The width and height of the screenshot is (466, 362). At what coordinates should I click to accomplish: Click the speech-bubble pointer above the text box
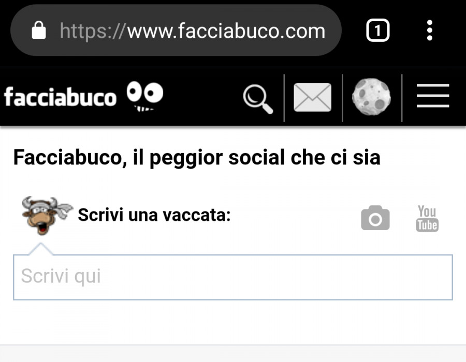pyautogui.click(x=41, y=249)
